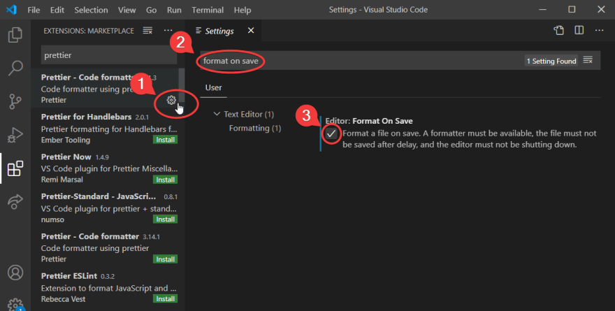Viewport: 615px width, 311px height.
Task: Clear the Settings search filter icon
Action: pyautogui.click(x=588, y=61)
